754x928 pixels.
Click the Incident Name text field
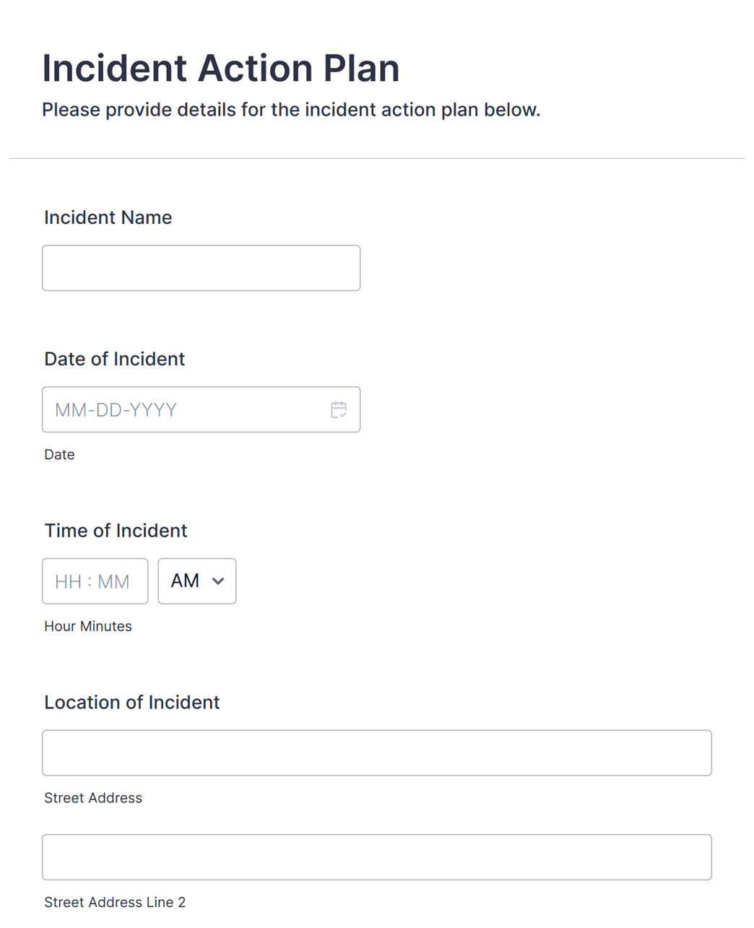(201, 268)
